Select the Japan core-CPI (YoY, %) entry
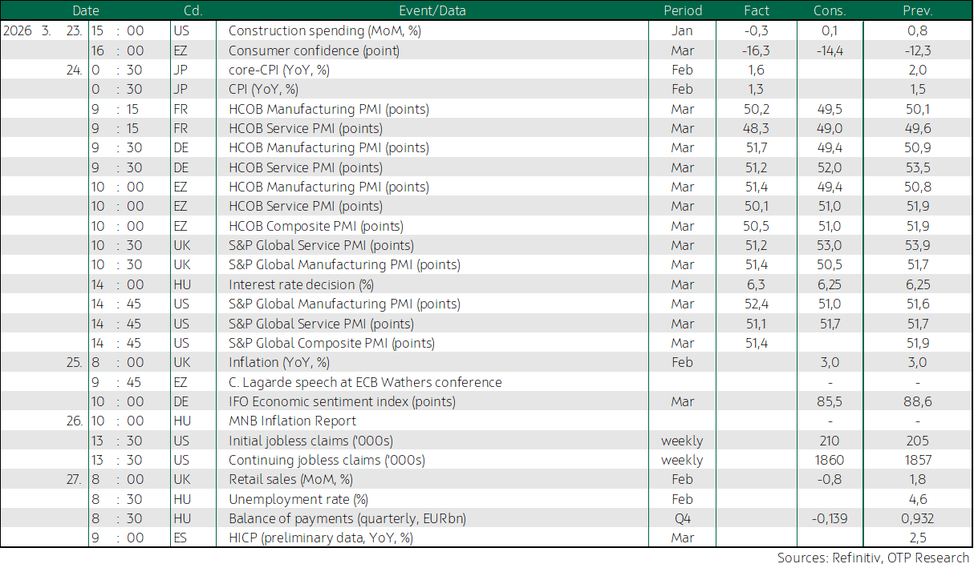Screen dimensions: 974x568 [278, 70]
